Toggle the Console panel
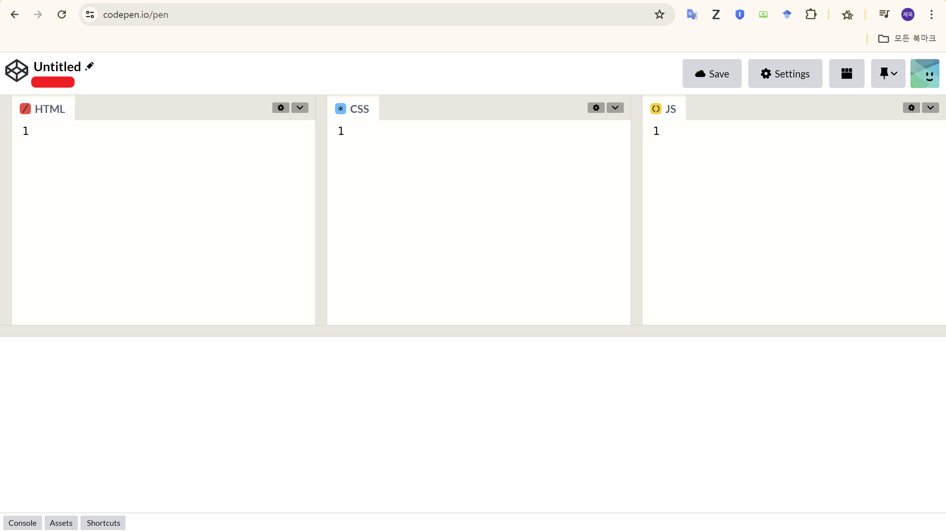The width and height of the screenshot is (946, 532). 22,522
